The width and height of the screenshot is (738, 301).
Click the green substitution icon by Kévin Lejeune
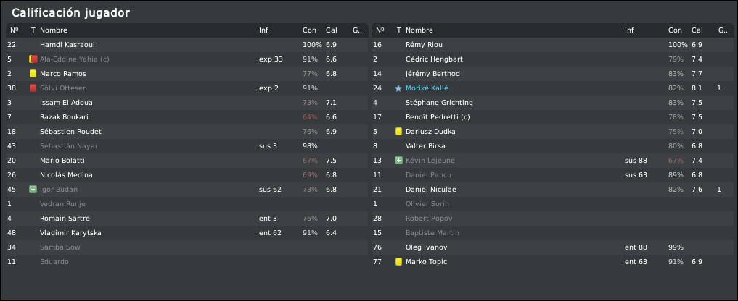coord(398,161)
